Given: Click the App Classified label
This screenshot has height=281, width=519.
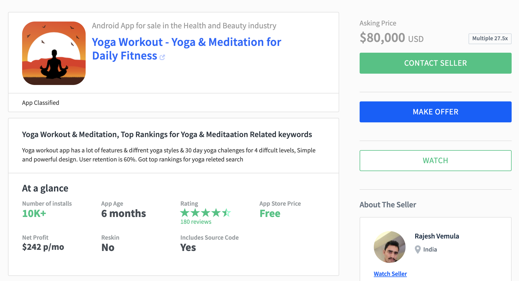Looking at the screenshot, I should 41,103.
